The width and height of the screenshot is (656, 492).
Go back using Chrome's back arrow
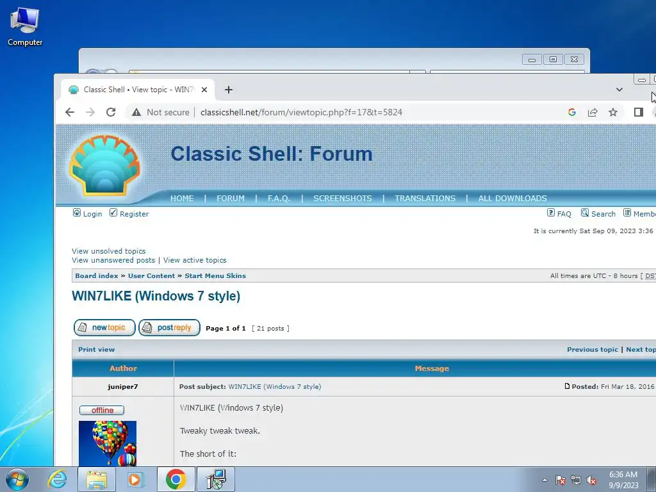point(70,112)
